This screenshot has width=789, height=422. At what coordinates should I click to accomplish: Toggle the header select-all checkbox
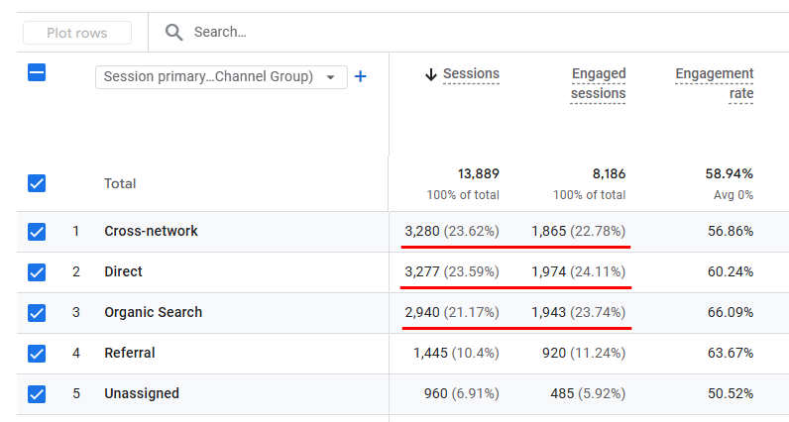point(37,72)
